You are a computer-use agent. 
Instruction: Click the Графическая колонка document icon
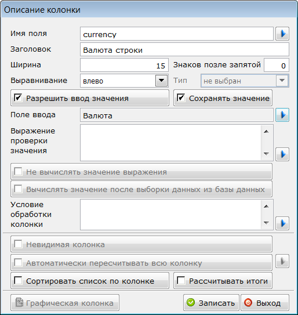(x=20, y=302)
